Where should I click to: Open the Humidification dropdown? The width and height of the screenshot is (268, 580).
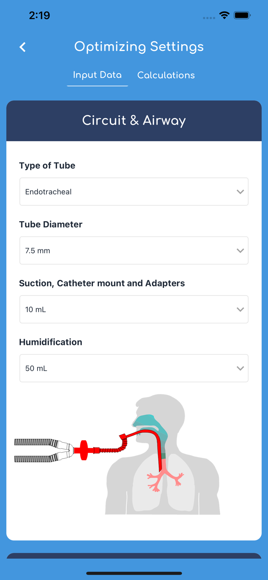pyautogui.click(x=134, y=368)
